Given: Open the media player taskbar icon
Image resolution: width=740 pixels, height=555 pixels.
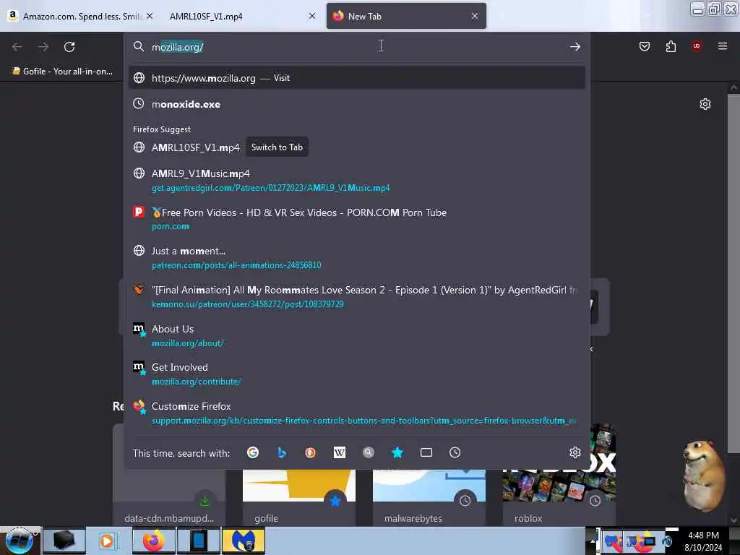Looking at the screenshot, I should point(108,541).
